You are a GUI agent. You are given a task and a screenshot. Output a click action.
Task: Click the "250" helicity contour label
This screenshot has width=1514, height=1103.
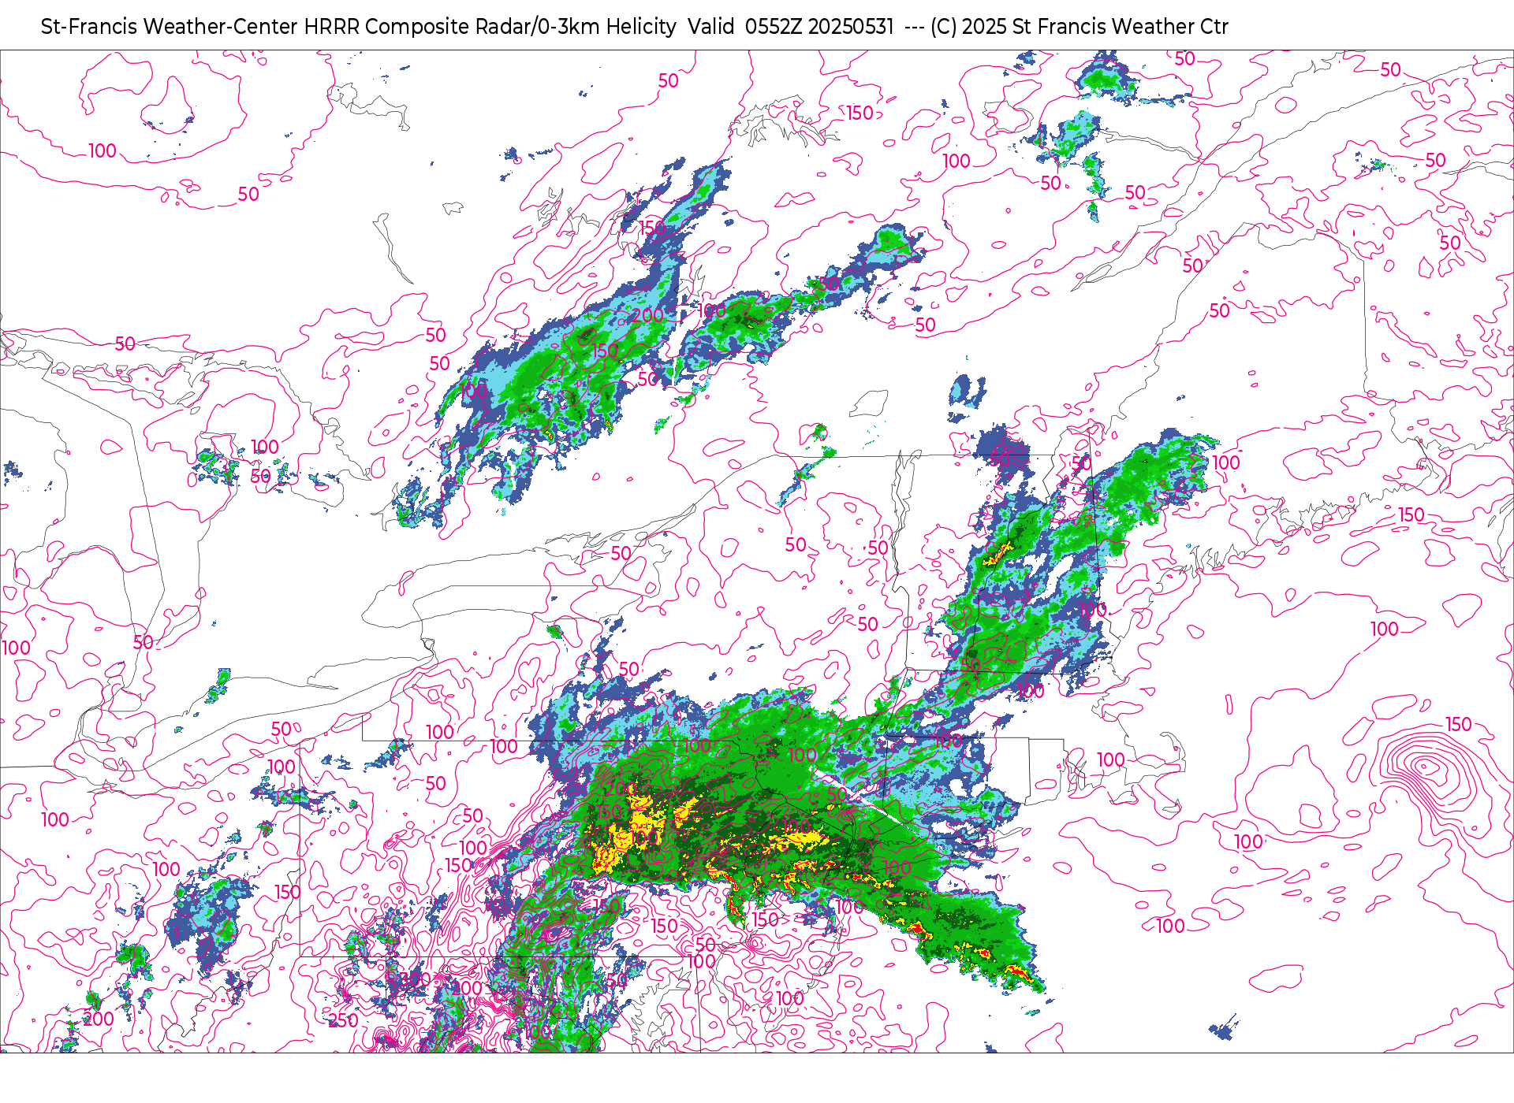343,1021
